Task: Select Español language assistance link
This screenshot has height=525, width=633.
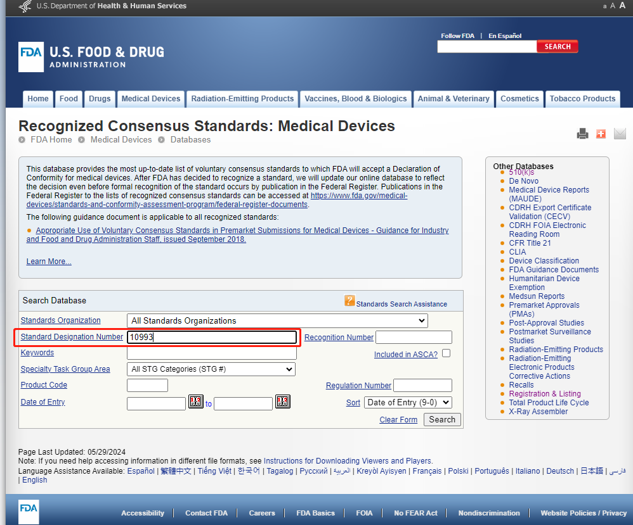Action: pyautogui.click(x=141, y=471)
